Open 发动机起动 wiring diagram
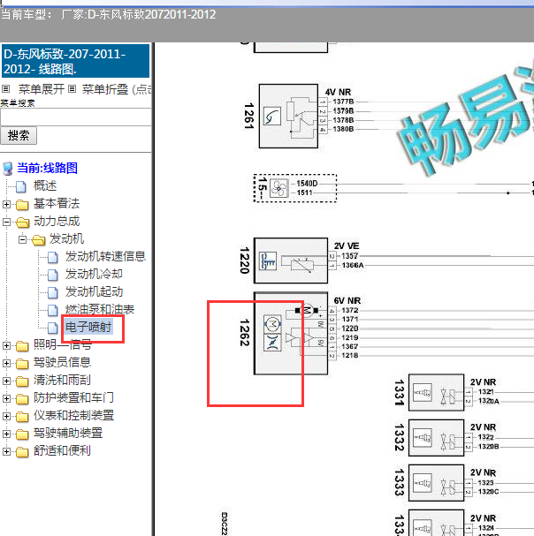 [94, 292]
